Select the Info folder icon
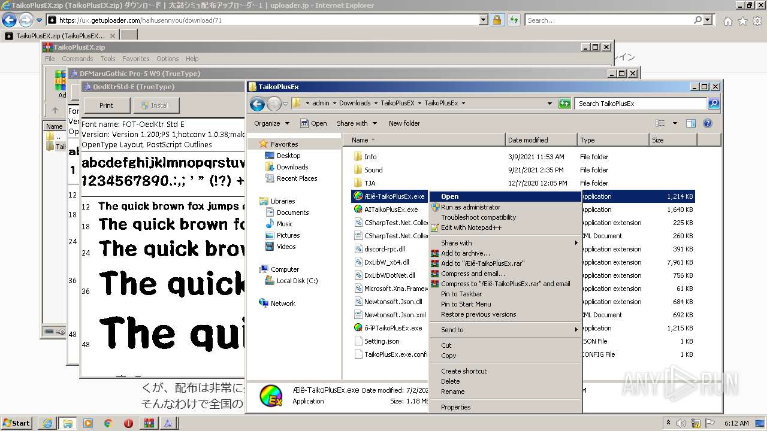This screenshot has height=431, width=767. [358, 157]
